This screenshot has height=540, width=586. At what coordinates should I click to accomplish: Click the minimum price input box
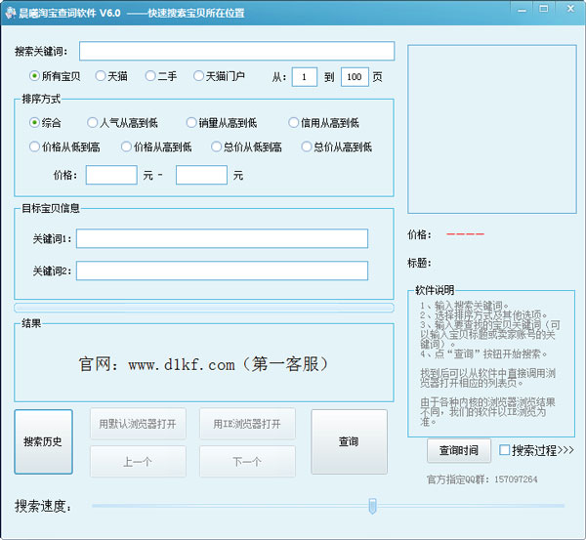[111, 176]
